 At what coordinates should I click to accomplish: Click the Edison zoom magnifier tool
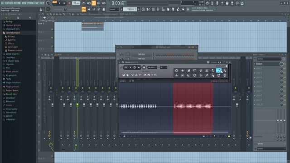155,75
